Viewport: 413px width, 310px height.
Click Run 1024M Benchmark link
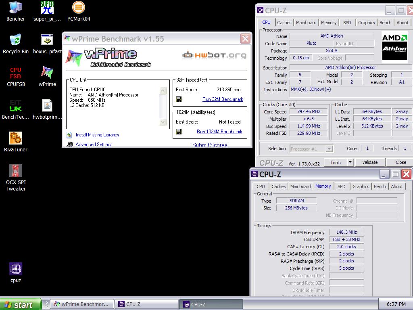[x=219, y=132]
